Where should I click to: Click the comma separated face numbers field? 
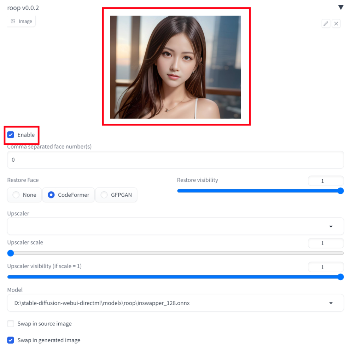[175, 160]
